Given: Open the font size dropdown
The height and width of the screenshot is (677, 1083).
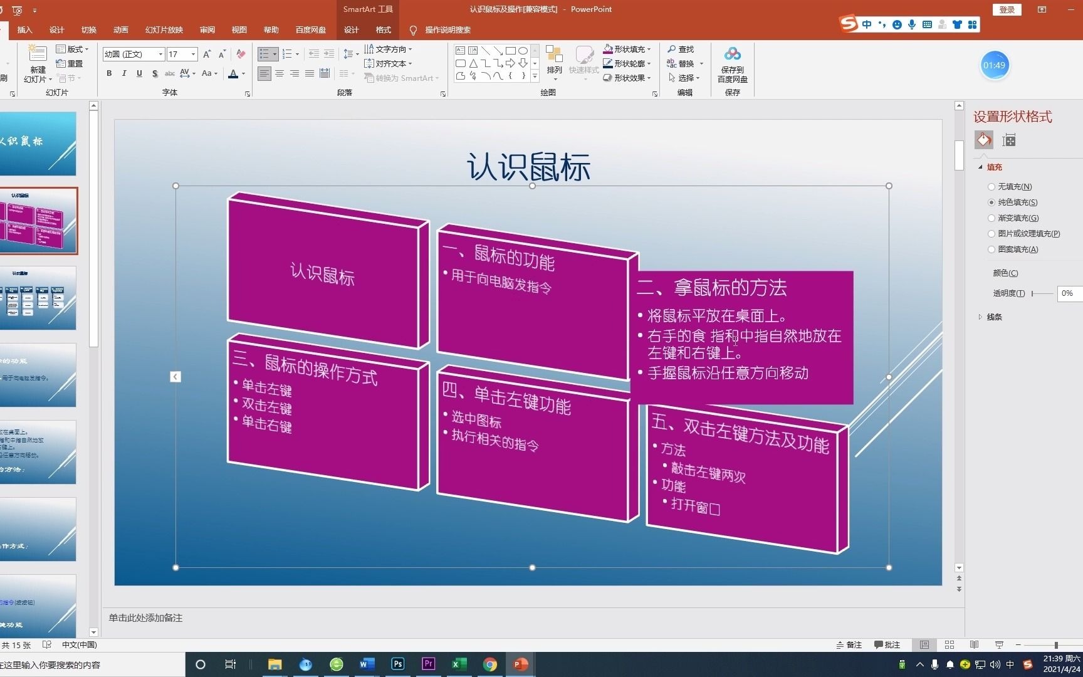Looking at the screenshot, I should pos(193,54).
